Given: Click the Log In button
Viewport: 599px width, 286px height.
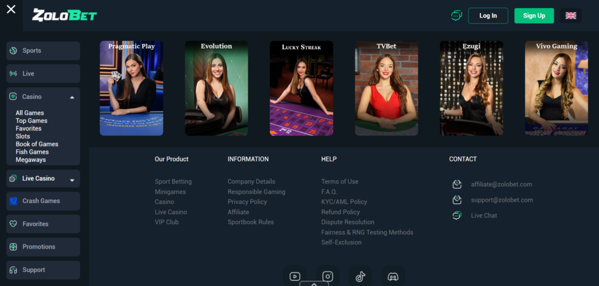Looking at the screenshot, I should 488,16.
